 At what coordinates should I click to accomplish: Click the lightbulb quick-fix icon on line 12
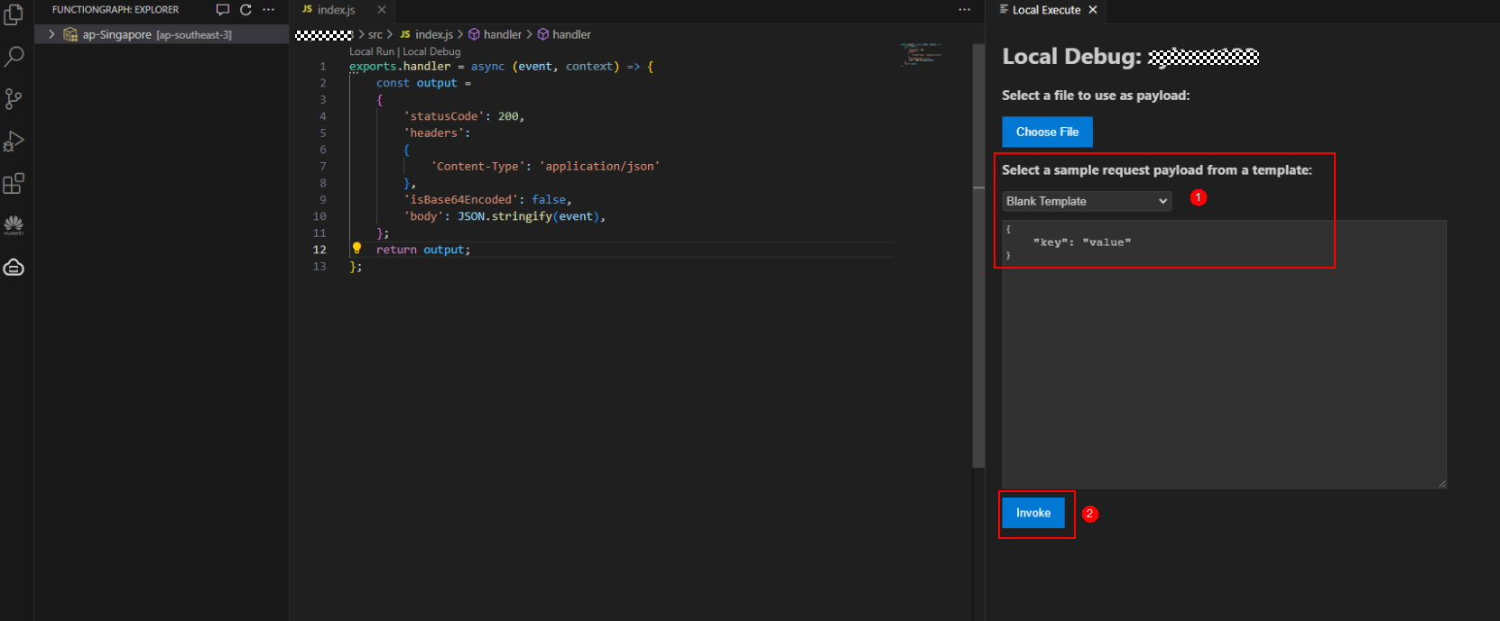tap(356, 249)
